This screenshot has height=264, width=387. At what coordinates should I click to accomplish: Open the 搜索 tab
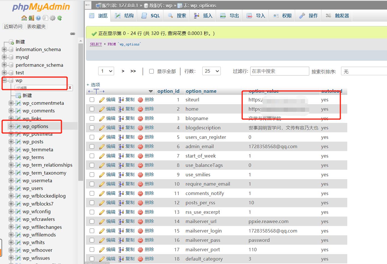pyautogui.click(x=177, y=16)
